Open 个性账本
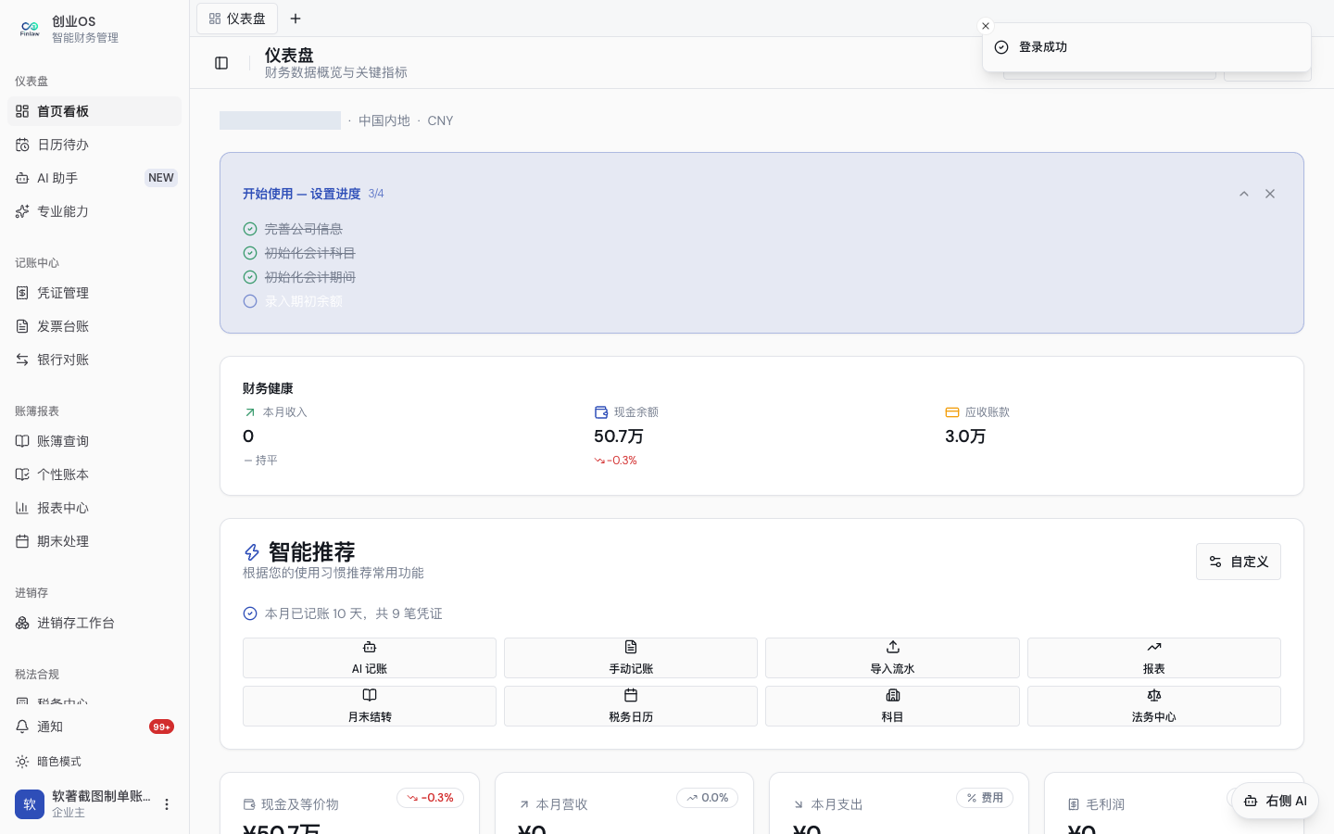Screen dimensions: 1334x834 pyautogui.click(x=94, y=474)
